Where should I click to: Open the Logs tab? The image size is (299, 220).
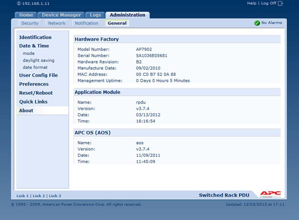(x=95, y=15)
